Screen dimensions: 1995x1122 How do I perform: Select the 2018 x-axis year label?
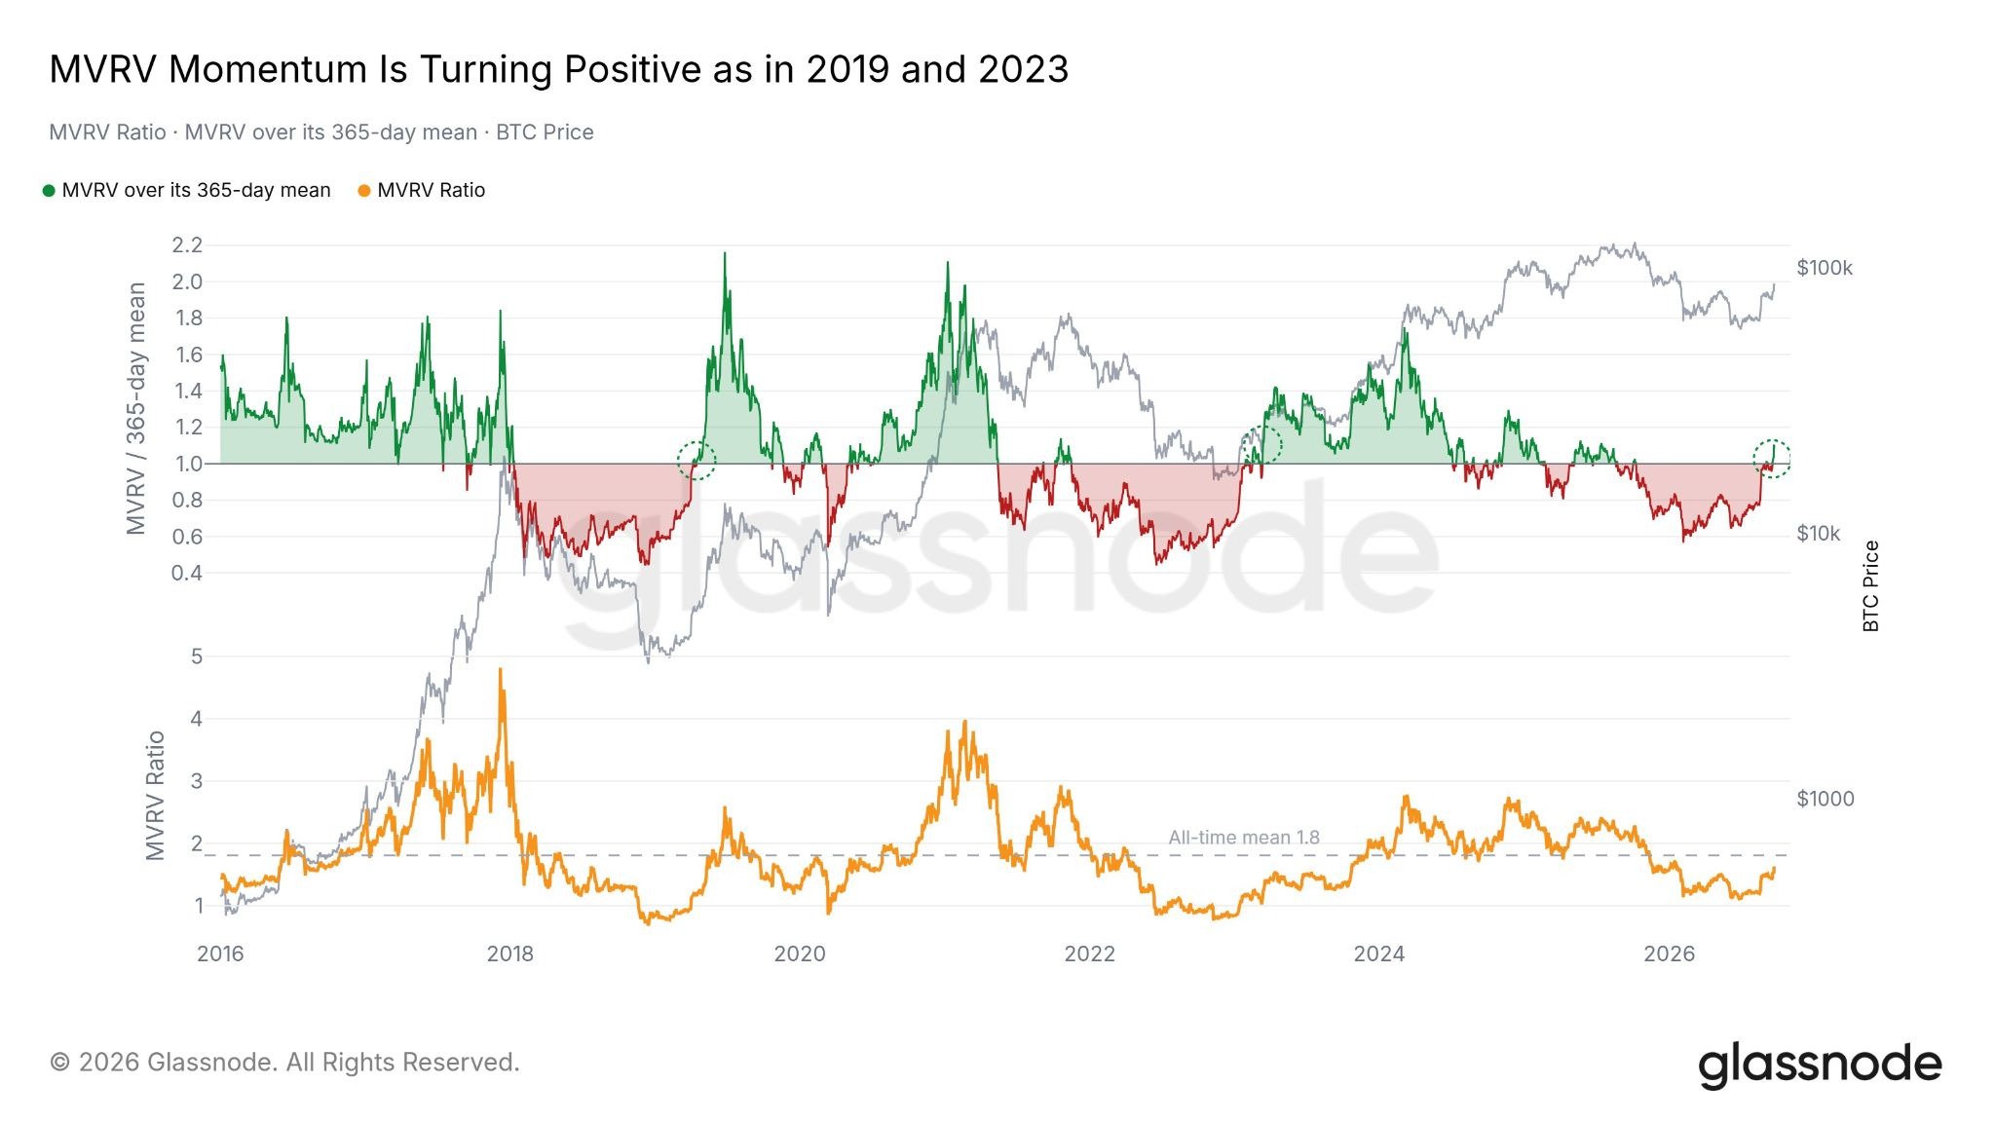510,954
